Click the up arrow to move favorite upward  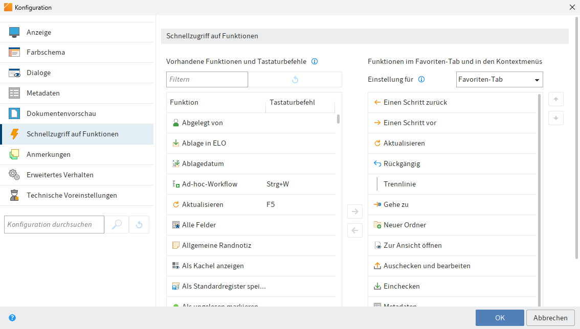pos(556,99)
